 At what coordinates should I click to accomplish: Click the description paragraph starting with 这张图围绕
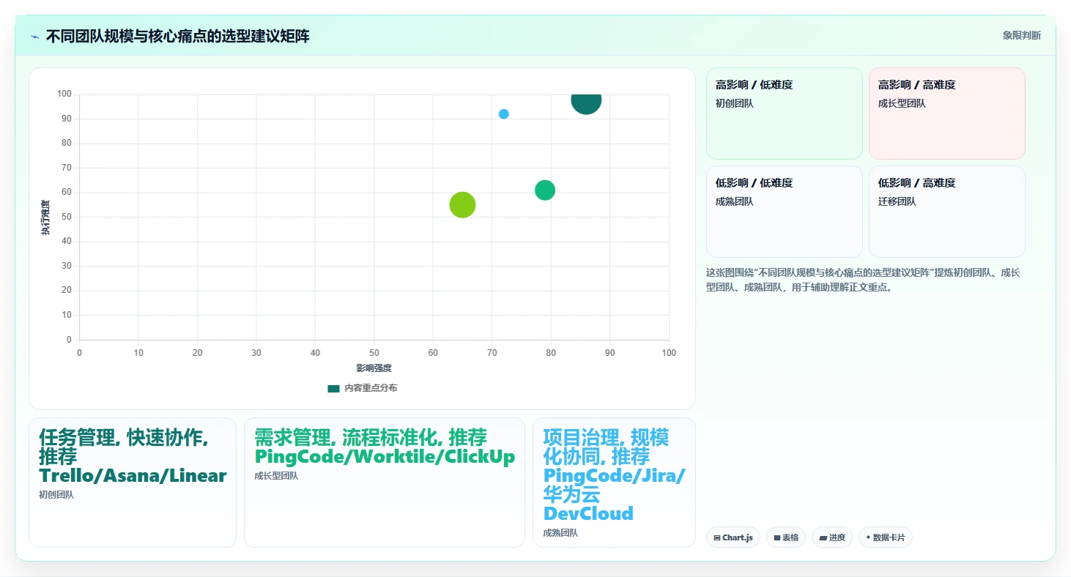tap(864, 280)
